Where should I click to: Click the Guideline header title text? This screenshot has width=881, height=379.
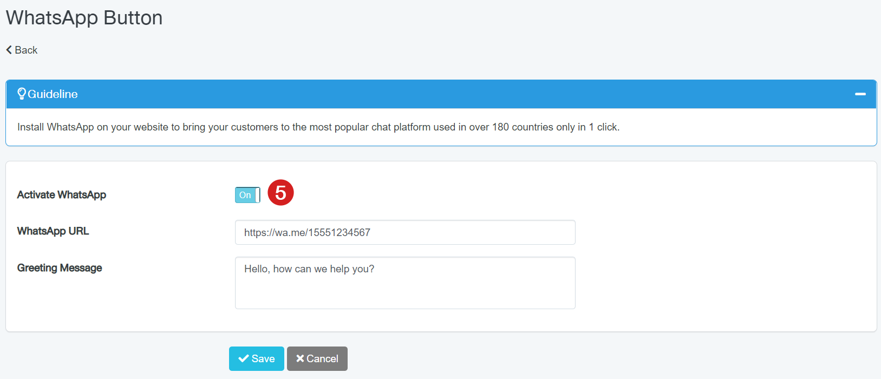(53, 94)
